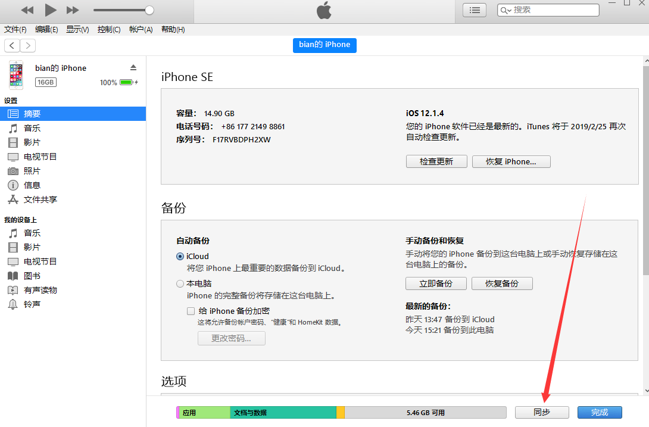
Task: Click the 文档与数据 storage bar segment
Action: pyautogui.click(x=283, y=413)
